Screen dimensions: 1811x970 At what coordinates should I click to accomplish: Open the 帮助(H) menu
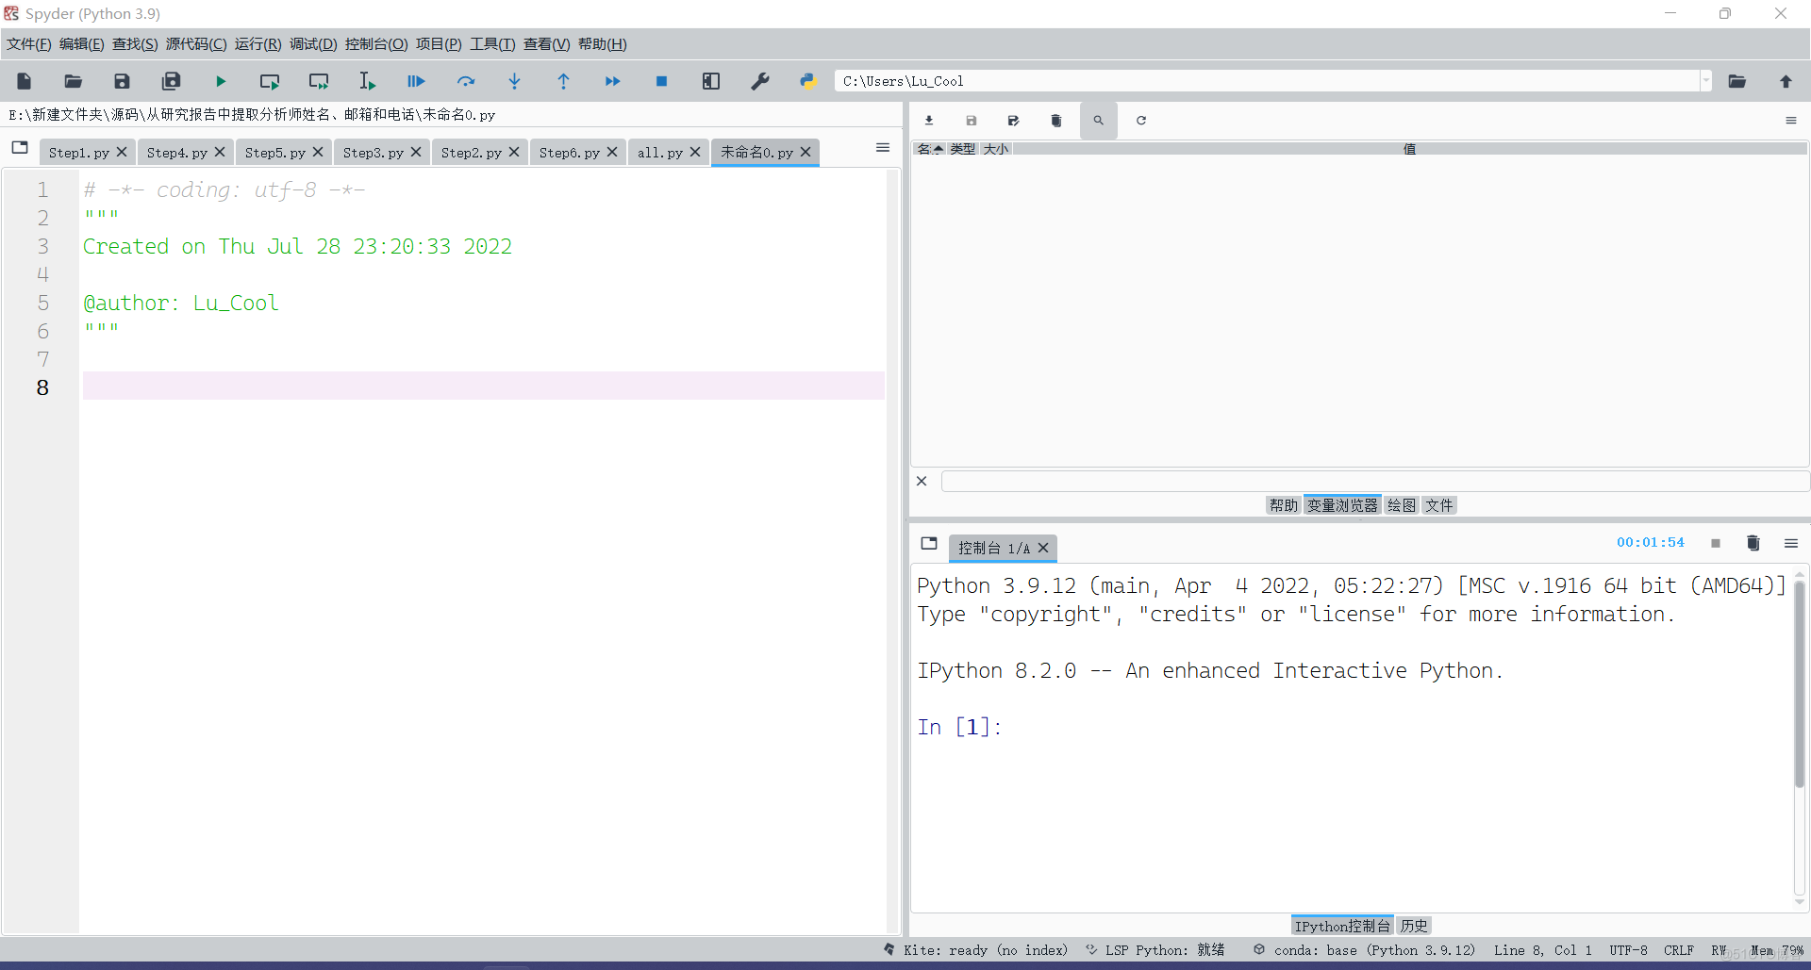603,44
